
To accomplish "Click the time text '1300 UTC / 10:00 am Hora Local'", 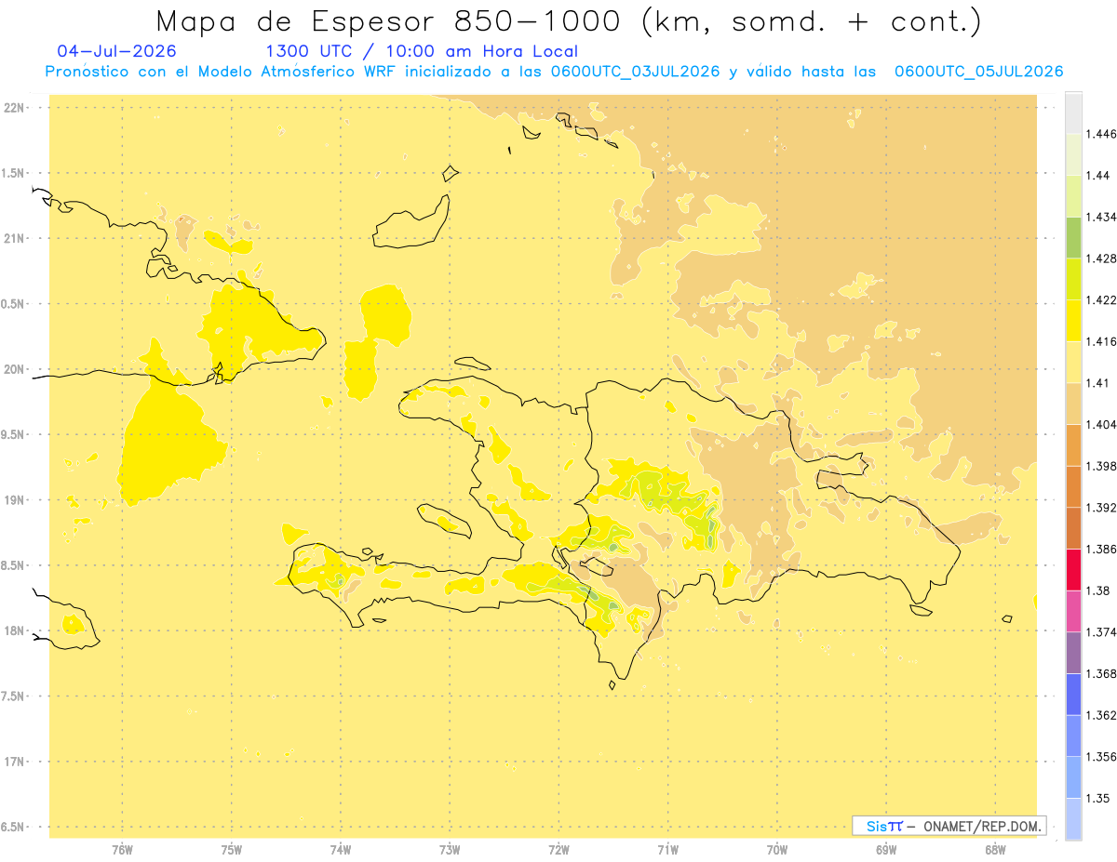I will (x=422, y=51).
